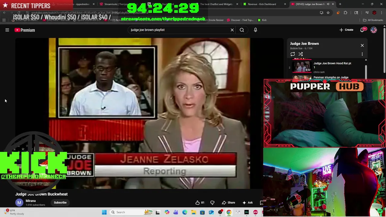386x217 pixels.
Task: Open the YouTube account avatar menu
Action: (x=374, y=30)
